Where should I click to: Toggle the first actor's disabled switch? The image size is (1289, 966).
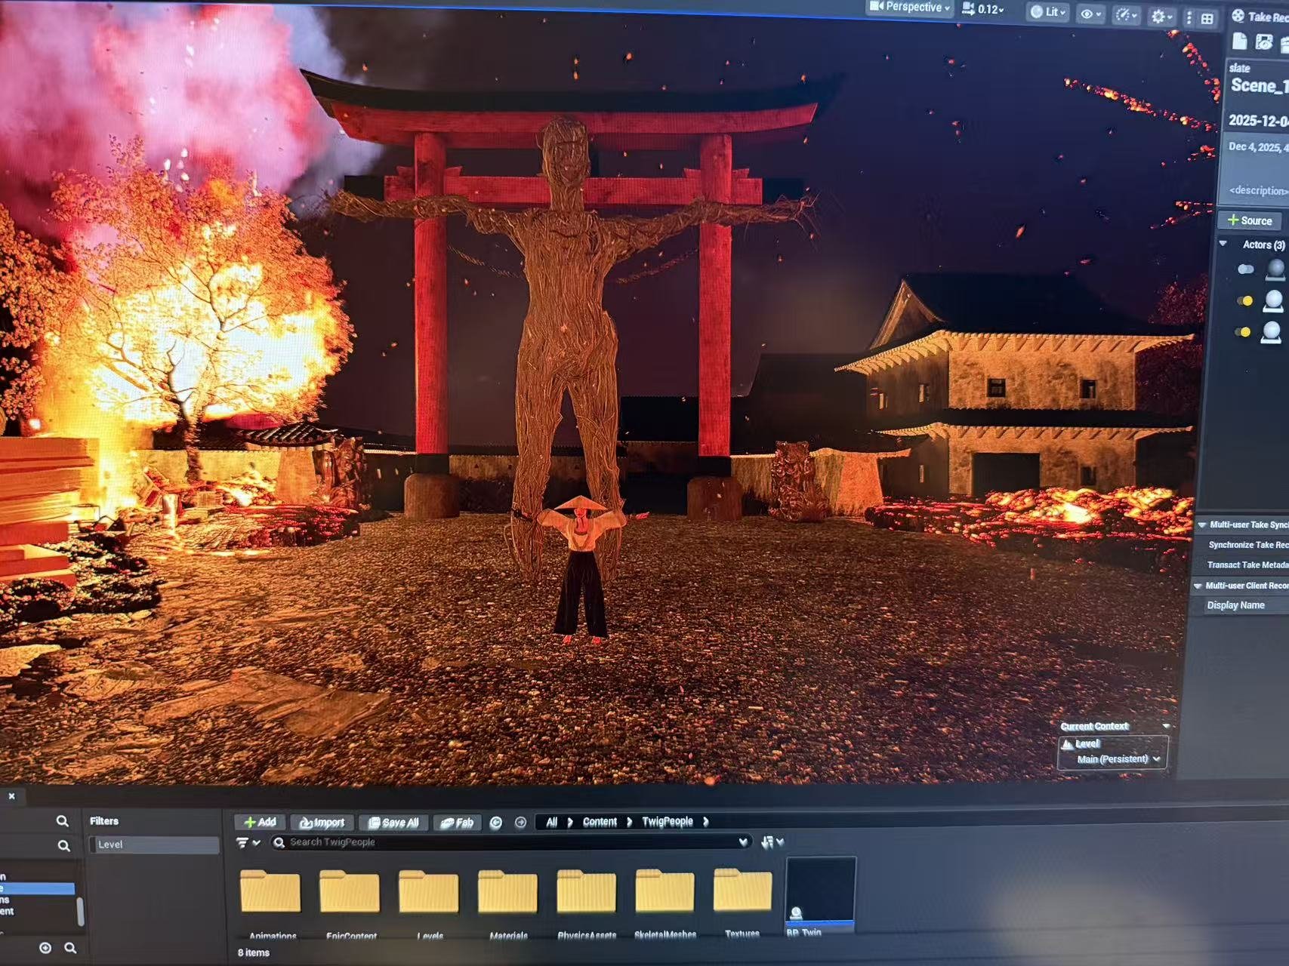[x=1245, y=269]
